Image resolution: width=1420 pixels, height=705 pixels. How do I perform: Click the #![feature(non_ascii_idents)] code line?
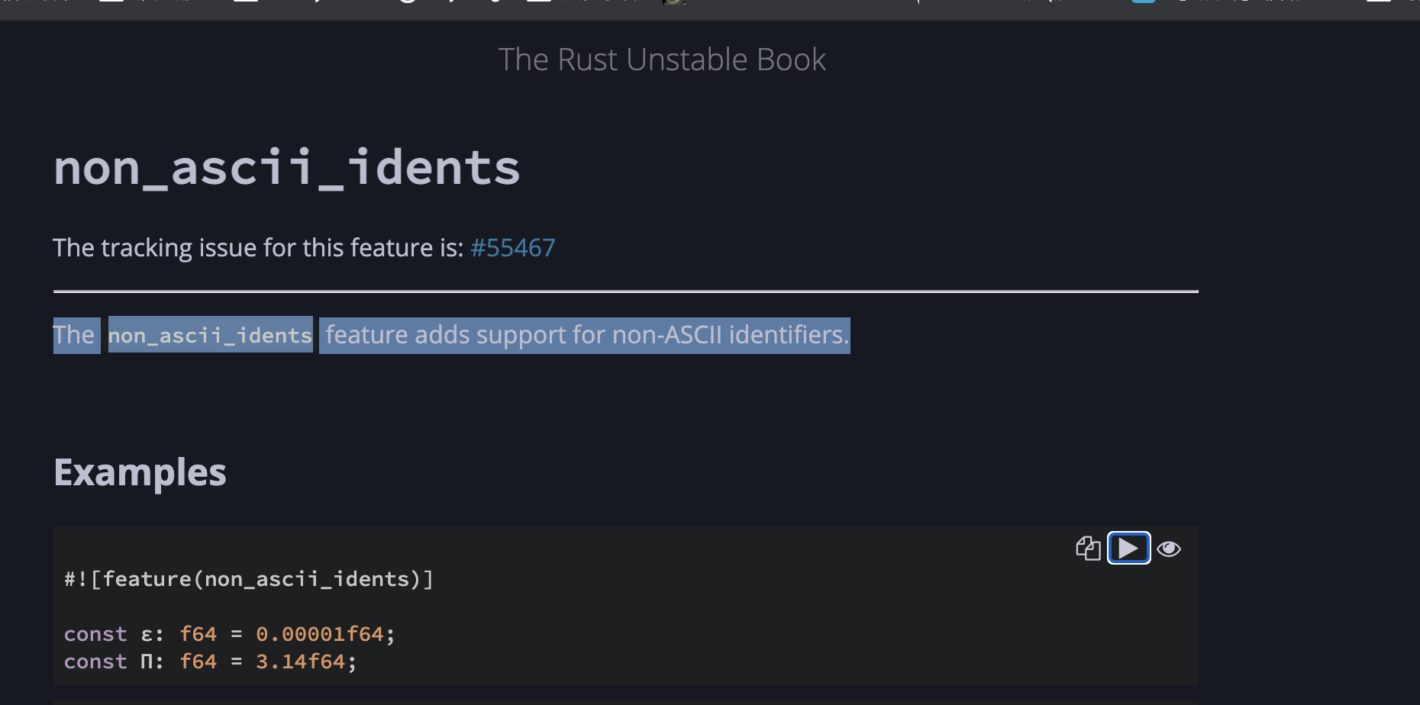[x=249, y=579]
